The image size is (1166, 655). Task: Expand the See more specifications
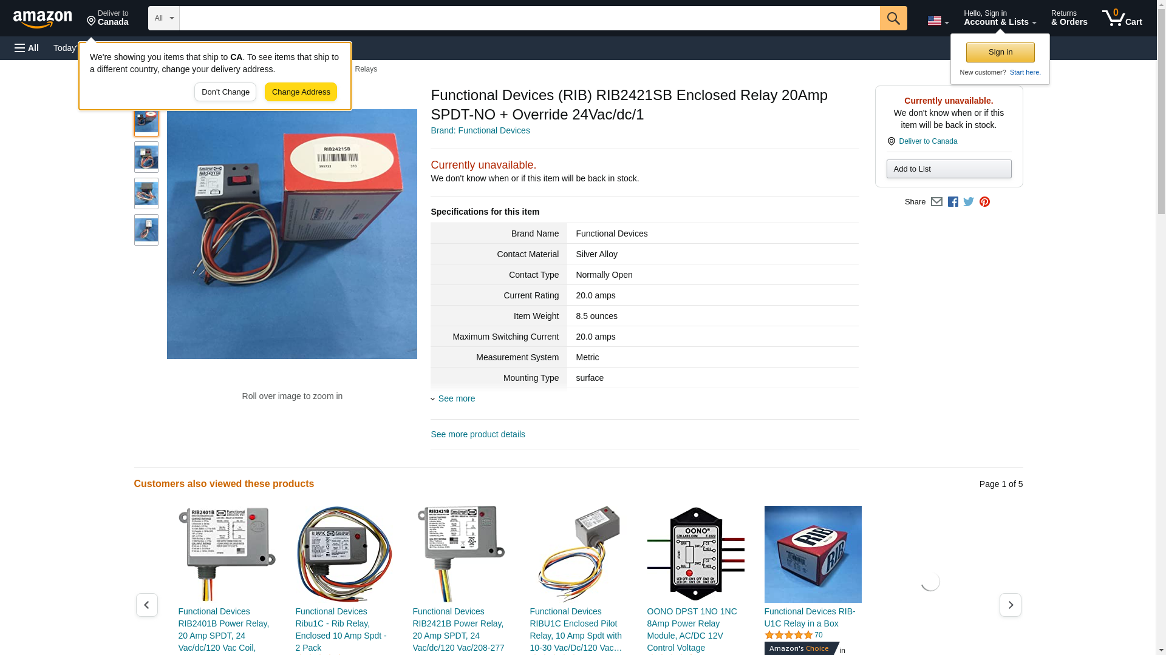(x=456, y=398)
